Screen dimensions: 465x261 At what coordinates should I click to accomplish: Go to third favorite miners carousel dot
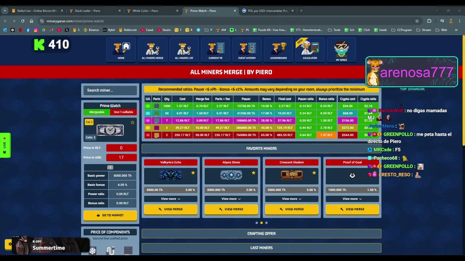[266, 223]
